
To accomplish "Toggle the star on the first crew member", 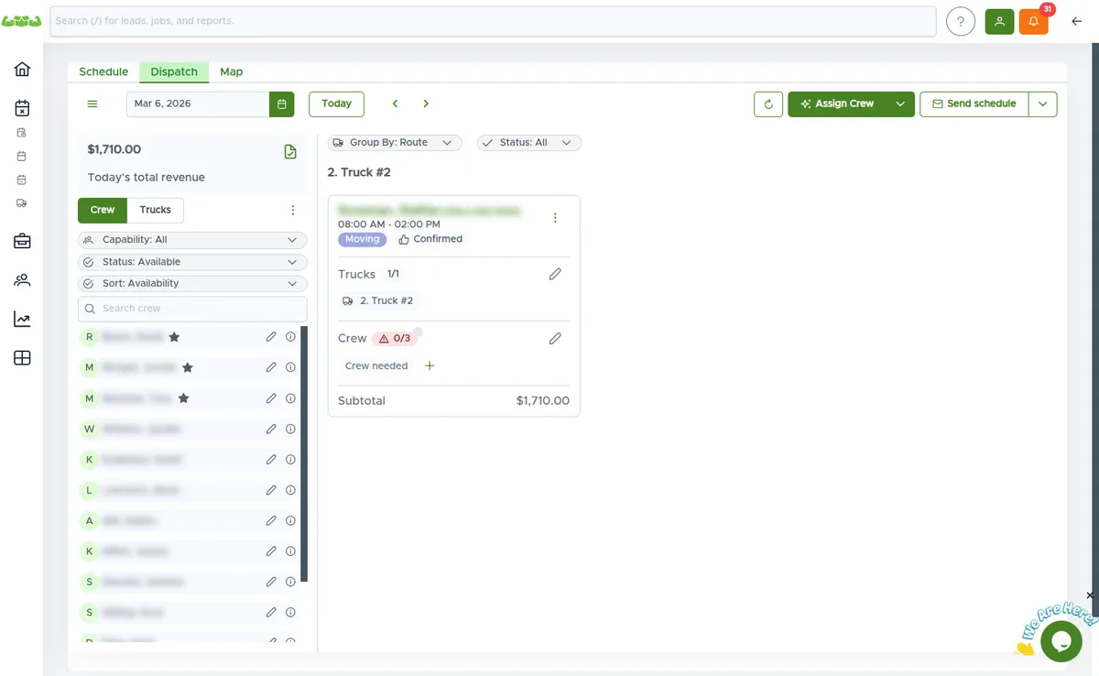I will click(174, 337).
